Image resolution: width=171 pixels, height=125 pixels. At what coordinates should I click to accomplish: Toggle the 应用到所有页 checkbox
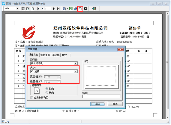32,98
